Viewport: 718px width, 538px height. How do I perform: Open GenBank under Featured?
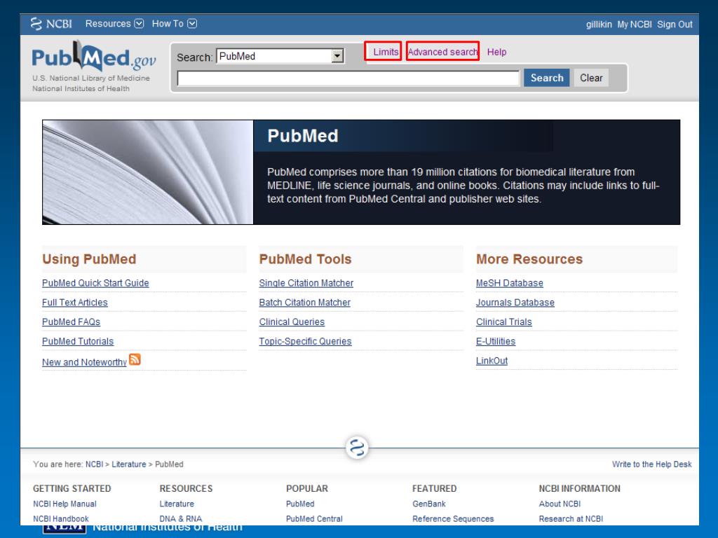coord(429,504)
